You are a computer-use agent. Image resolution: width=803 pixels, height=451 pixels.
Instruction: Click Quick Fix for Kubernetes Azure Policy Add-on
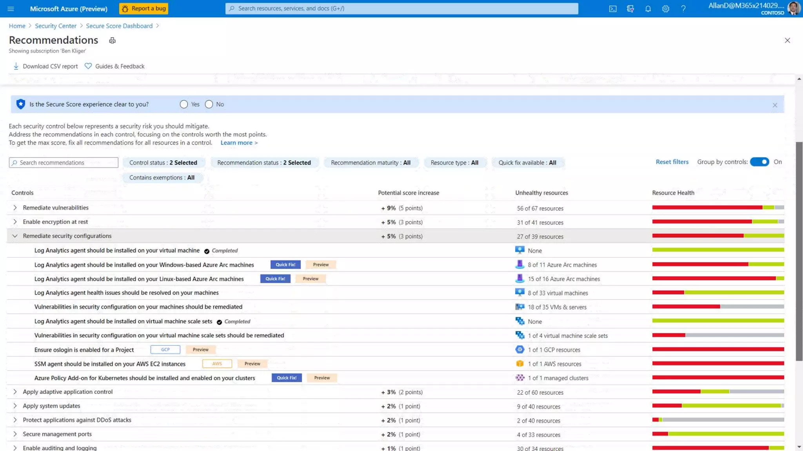tap(286, 378)
